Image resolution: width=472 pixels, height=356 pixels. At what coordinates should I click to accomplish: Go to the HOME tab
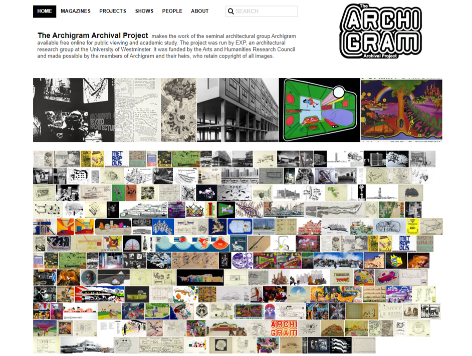coord(45,11)
